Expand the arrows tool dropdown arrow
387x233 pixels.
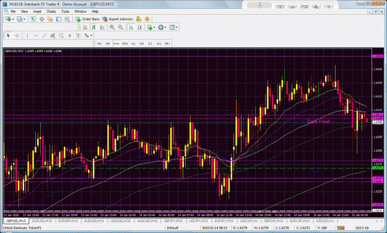pyautogui.click(x=91, y=35)
